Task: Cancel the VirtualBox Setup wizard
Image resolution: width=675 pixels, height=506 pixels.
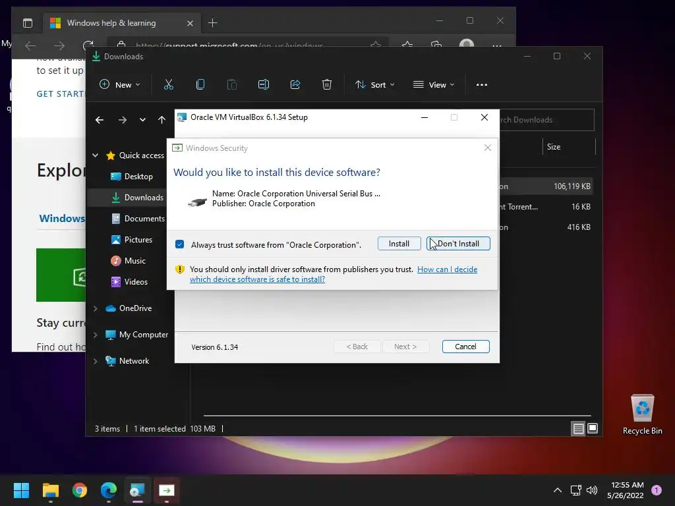Action: click(x=465, y=347)
